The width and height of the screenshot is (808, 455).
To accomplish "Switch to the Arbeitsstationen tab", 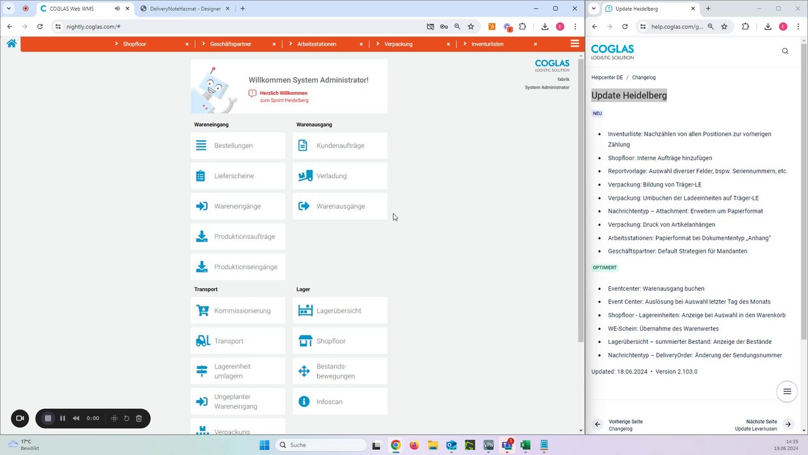I will click(x=317, y=44).
